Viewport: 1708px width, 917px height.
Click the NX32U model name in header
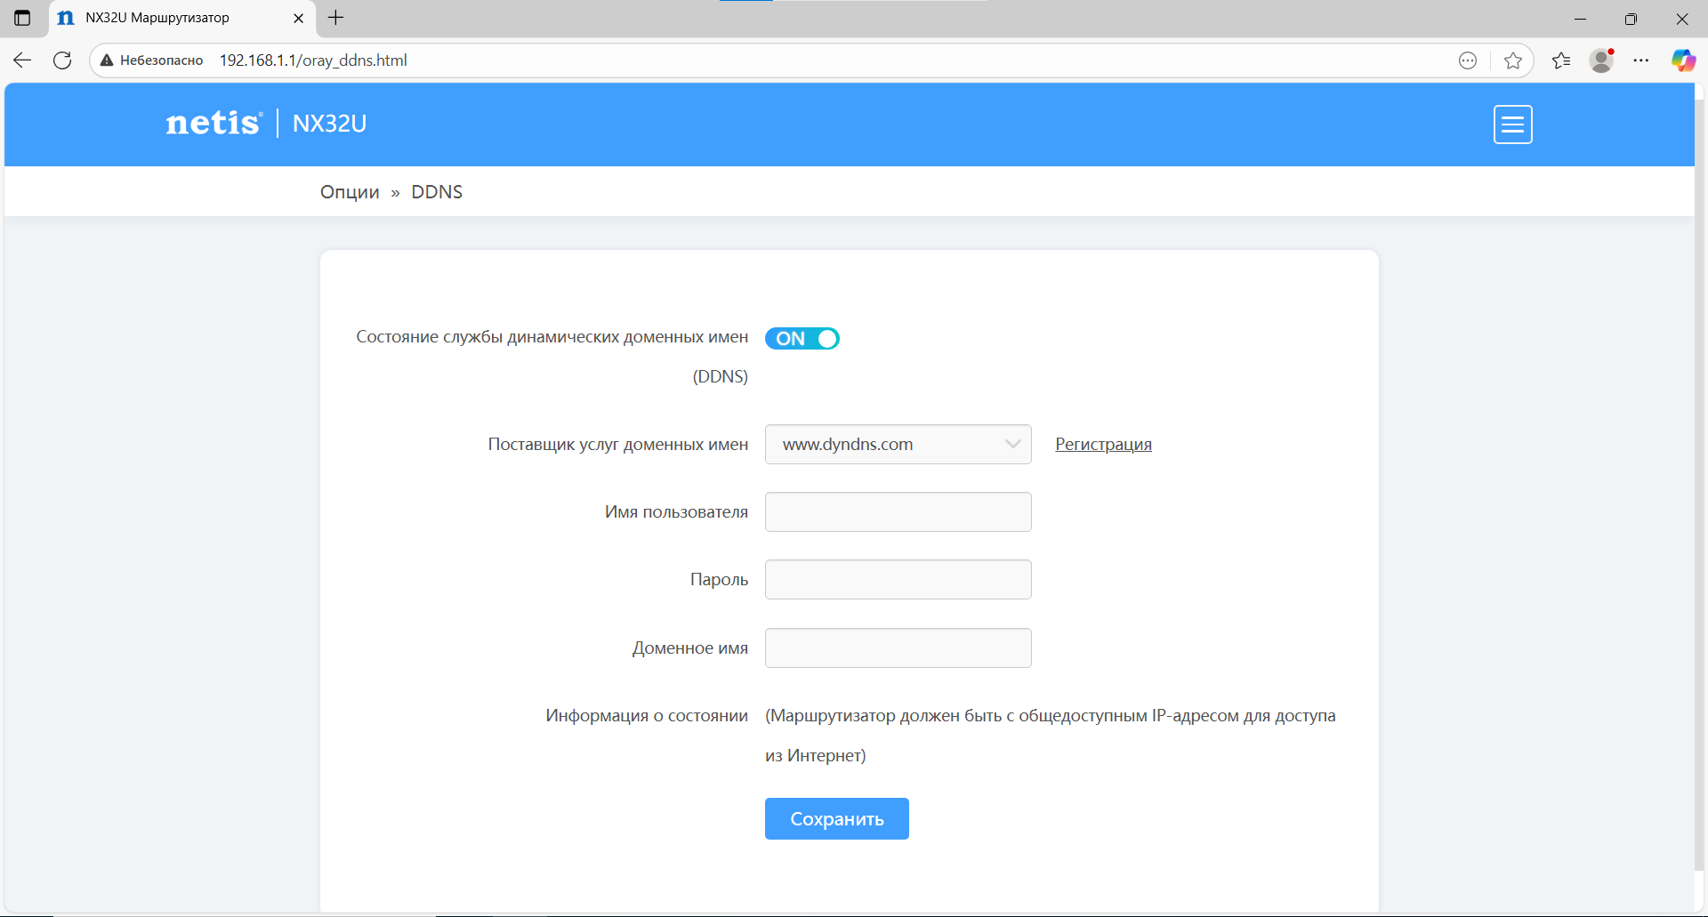point(329,124)
